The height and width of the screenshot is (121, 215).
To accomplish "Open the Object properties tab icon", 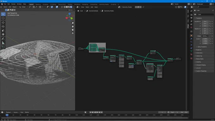I will click(x=191, y=35).
